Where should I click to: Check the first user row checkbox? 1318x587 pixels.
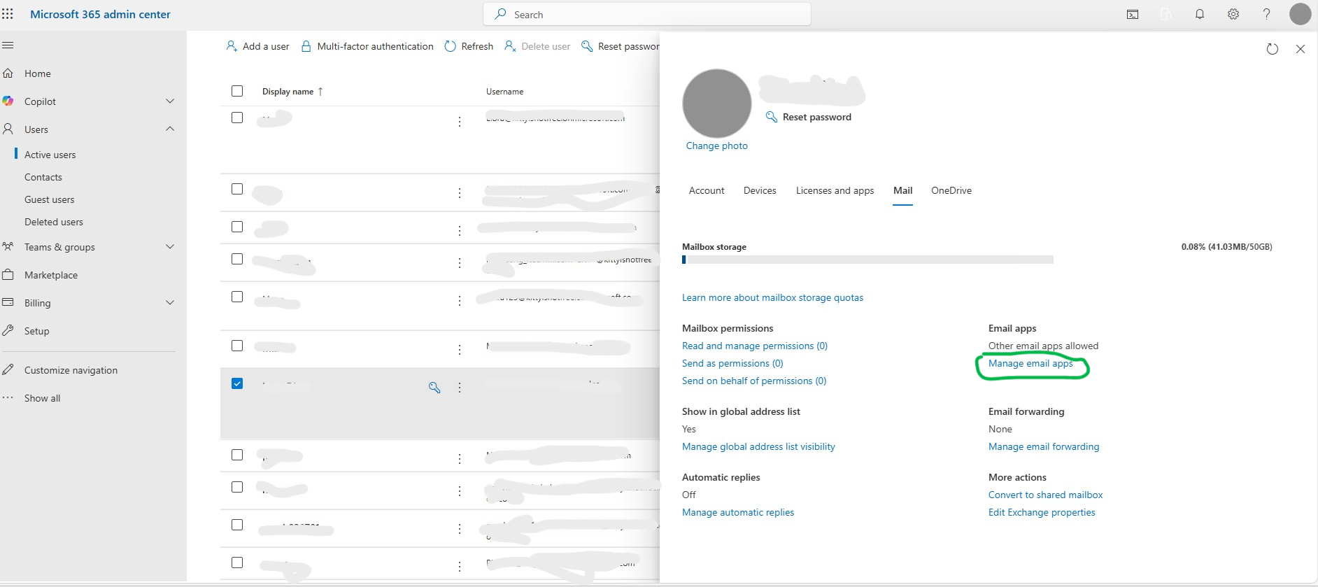point(237,118)
